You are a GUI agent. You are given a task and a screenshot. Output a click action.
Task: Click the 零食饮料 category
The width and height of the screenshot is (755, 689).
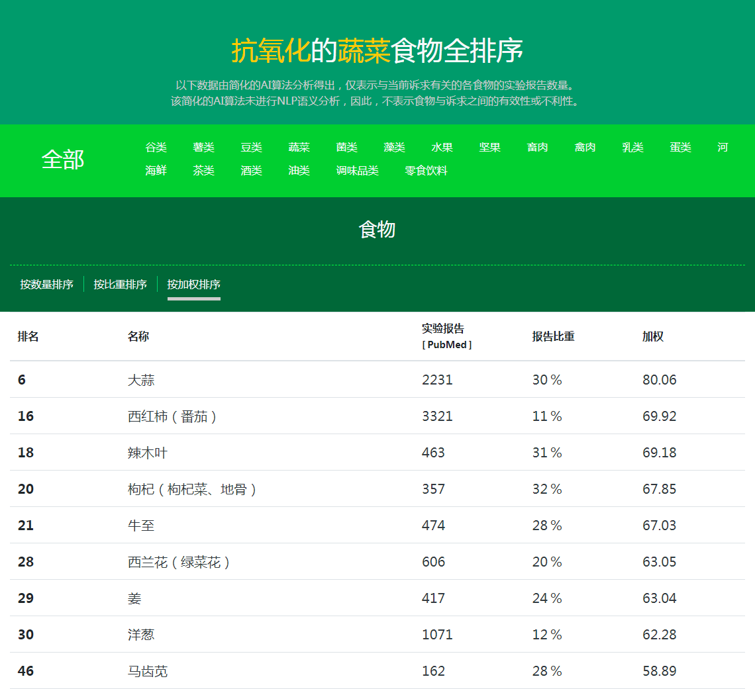click(426, 171)
